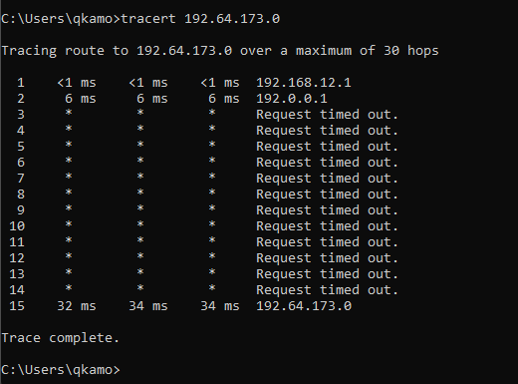Image resolution: width=518 pixels, height=384 pixels.
Task: Click hop number 10 in the list
Action: click(x=17, y=226)
